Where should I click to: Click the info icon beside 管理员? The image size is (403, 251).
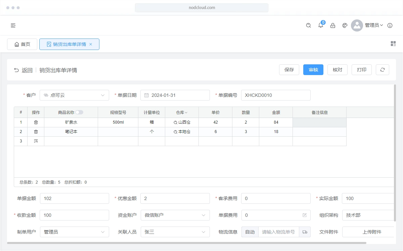coord(390,25)
